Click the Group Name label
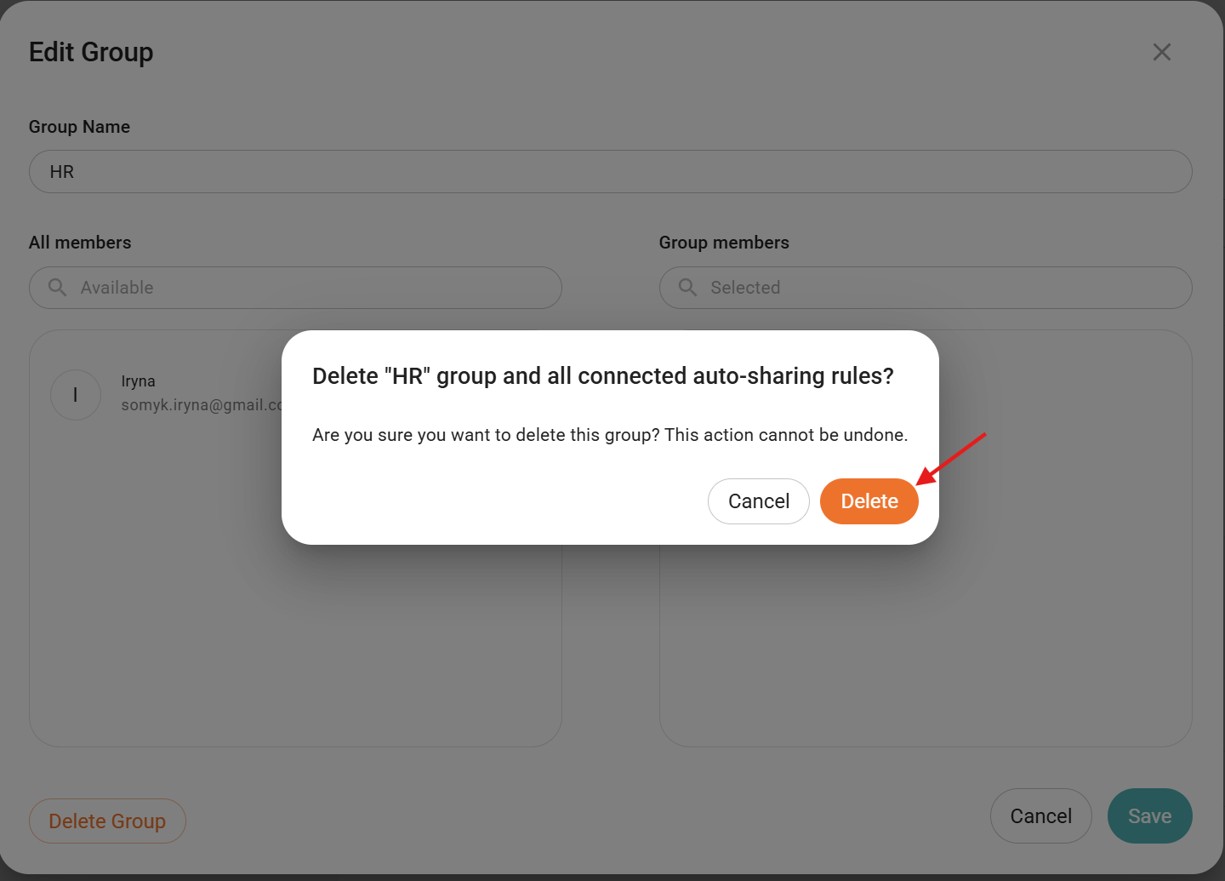This screenshot has width=1225, height=881. 79,127
